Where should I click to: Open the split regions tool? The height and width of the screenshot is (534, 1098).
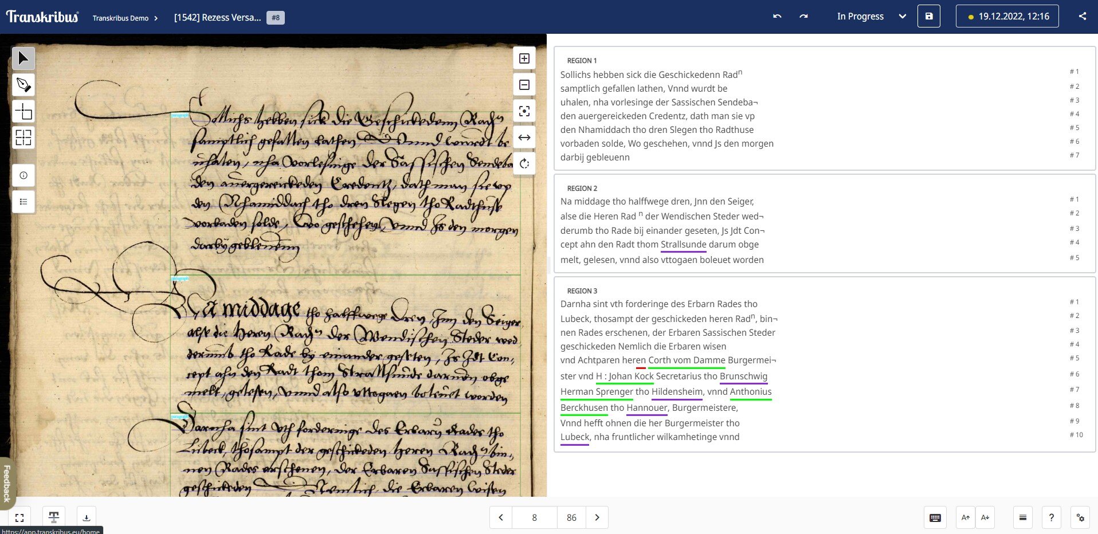coord(23,138)
